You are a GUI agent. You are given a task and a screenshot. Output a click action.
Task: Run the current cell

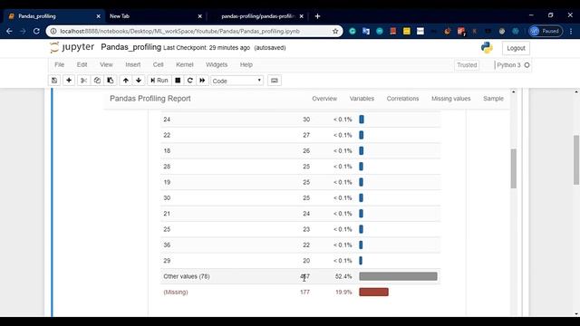(159, 81)
